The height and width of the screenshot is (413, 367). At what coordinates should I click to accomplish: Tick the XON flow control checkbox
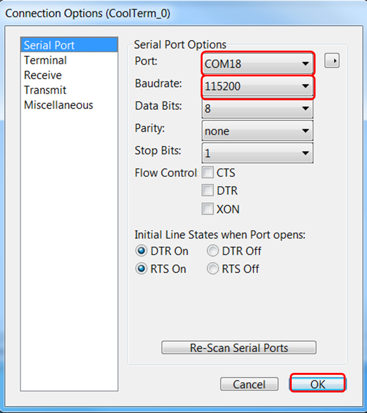[208, 209]
